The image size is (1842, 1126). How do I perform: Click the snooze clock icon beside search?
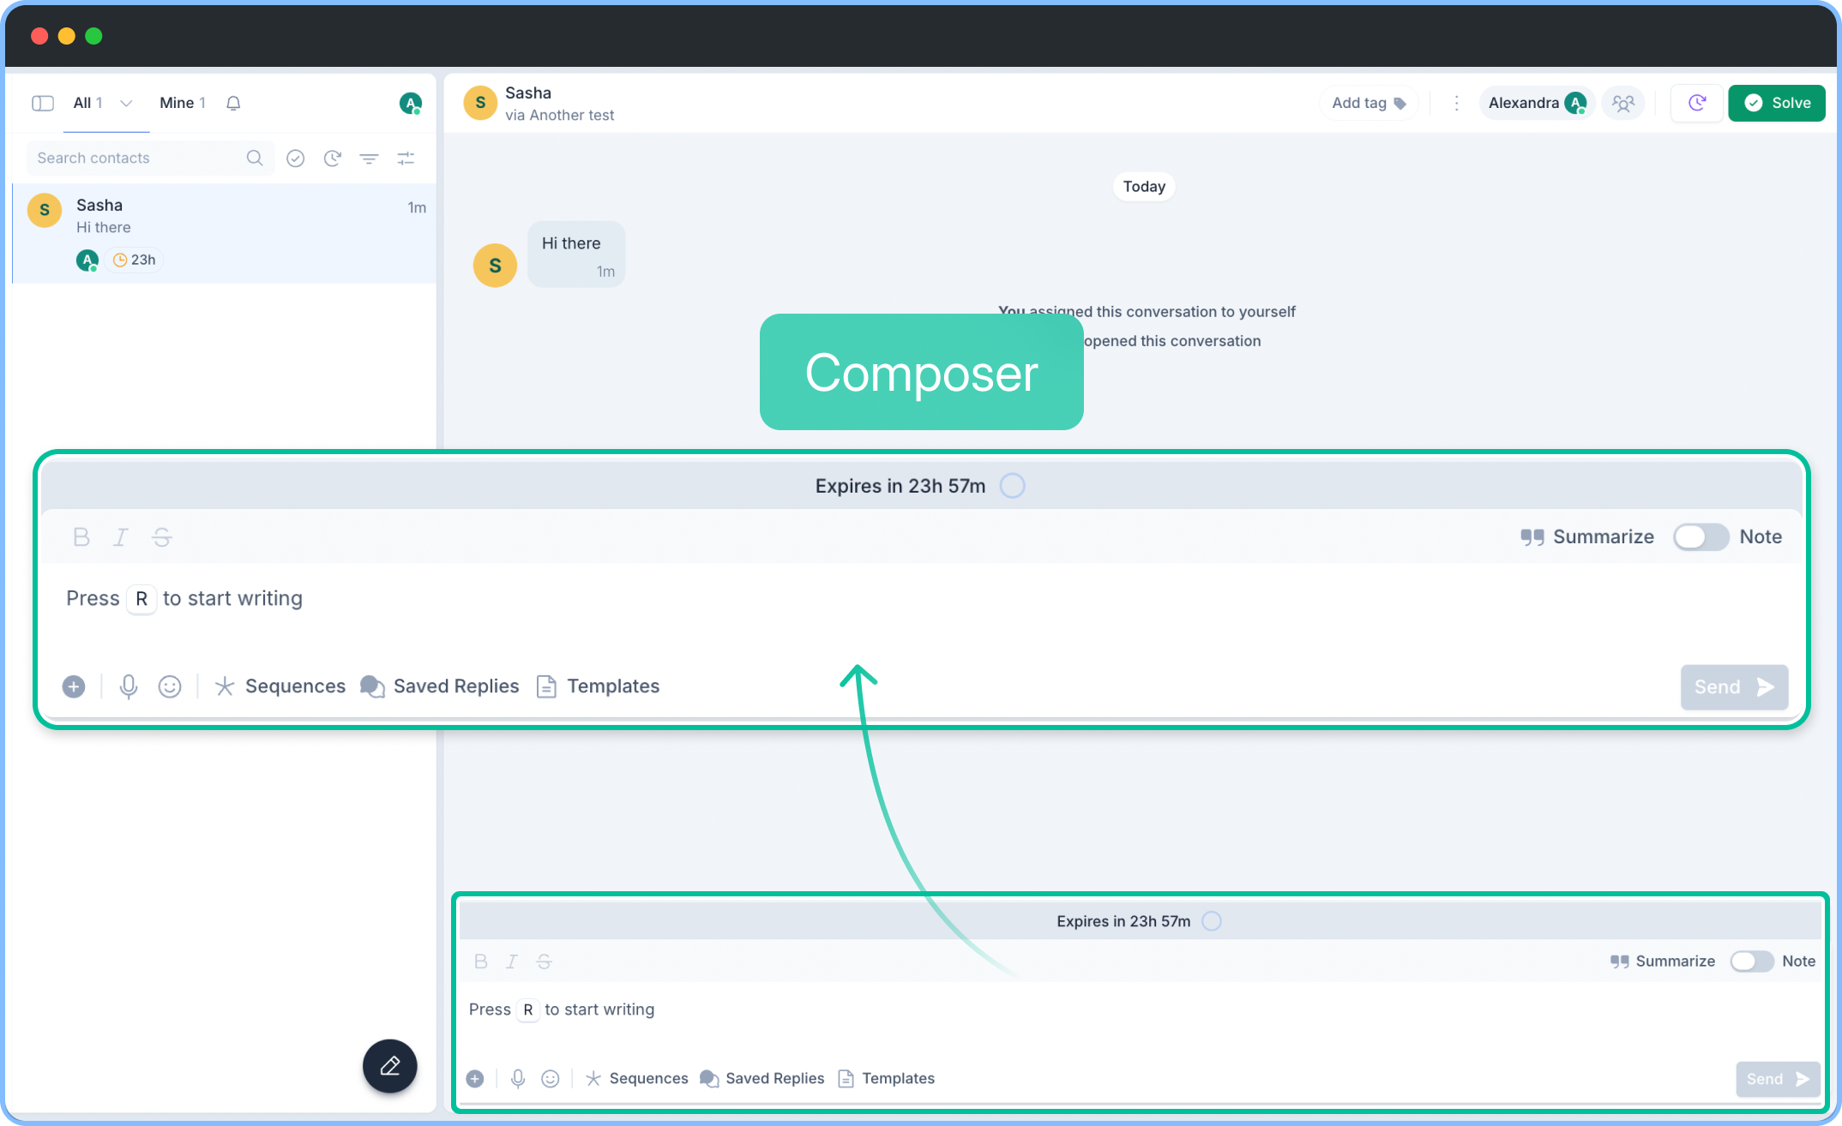point(333,159)
